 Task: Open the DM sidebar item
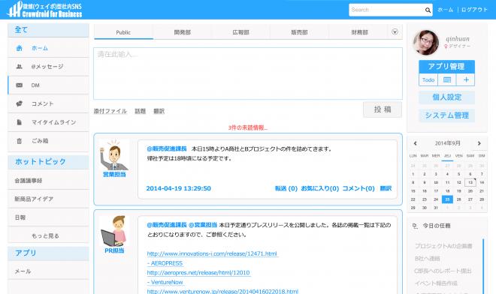tap(48, 85)
